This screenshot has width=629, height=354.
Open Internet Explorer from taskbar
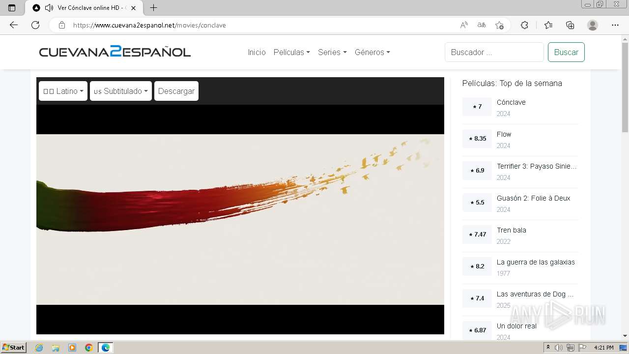click(x=39, y=348)
